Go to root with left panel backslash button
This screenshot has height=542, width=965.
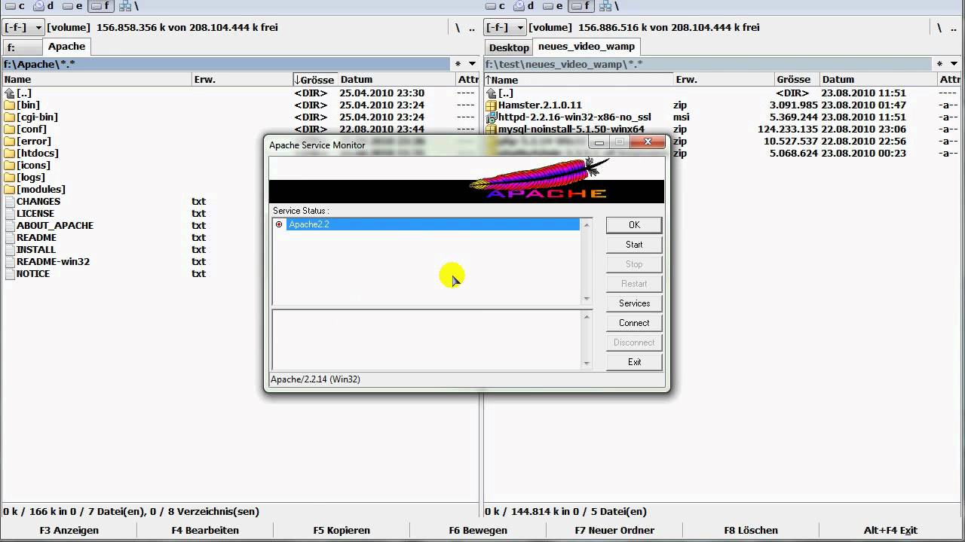458,27
